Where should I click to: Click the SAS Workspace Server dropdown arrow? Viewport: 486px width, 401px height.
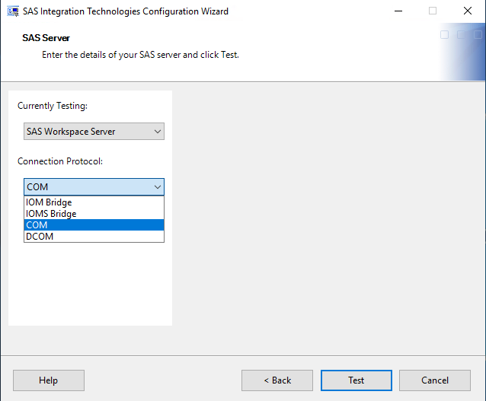coord(158,132)
